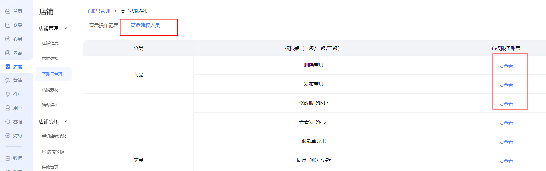The width and height of the screenshot is (546, 171).
Task: Click 去查看 link for 删除宝贝
Action: pyautogui.click(x=506, y=66)
